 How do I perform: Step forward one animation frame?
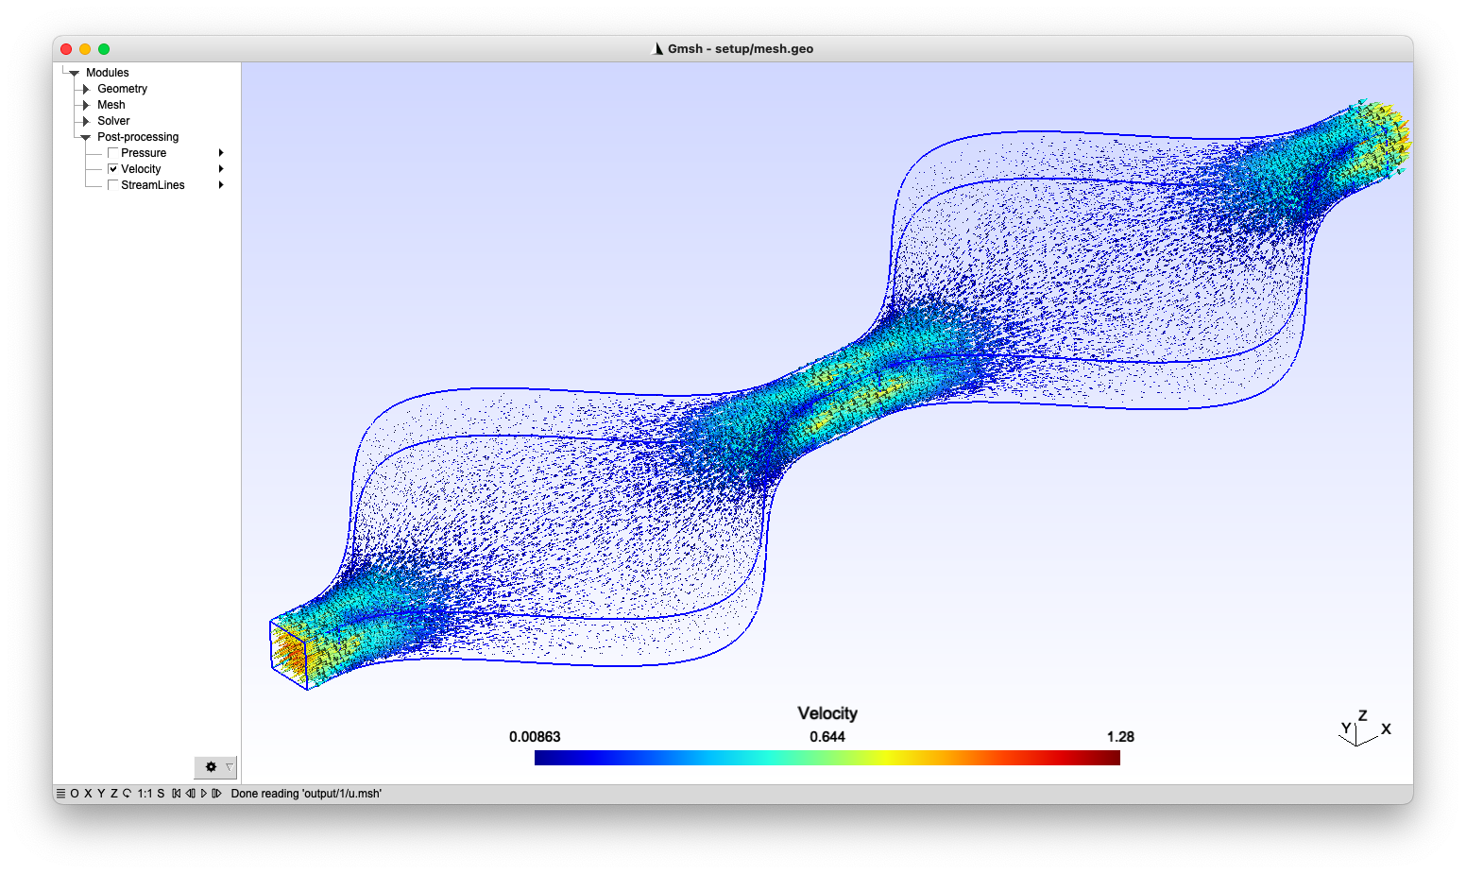[216, 794]
